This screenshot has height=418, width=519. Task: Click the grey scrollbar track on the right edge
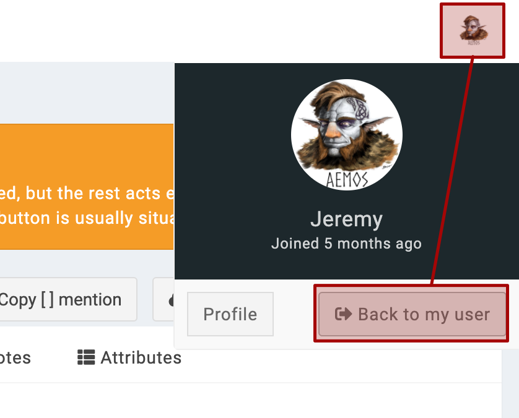point(510,383)
